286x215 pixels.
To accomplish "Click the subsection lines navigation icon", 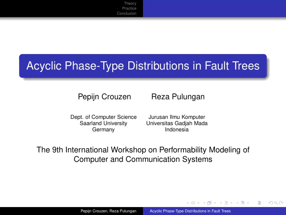I will tap(226, 203).
